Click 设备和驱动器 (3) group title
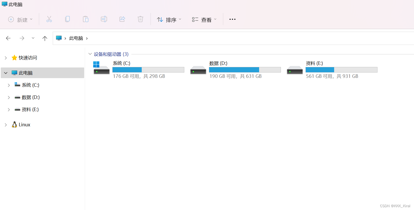The width and height of the screenshot is (414, 210). click(x=111, y=54)
